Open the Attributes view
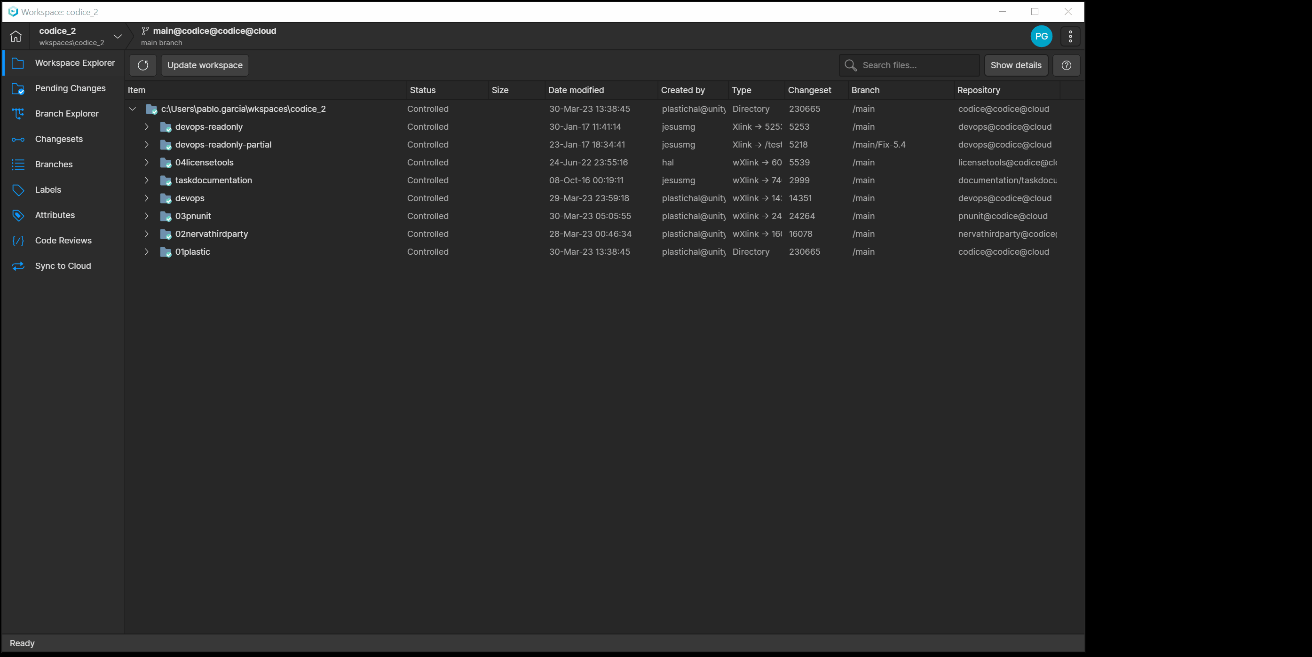This screenshot has height=657, width=1312. pos(55,215)
